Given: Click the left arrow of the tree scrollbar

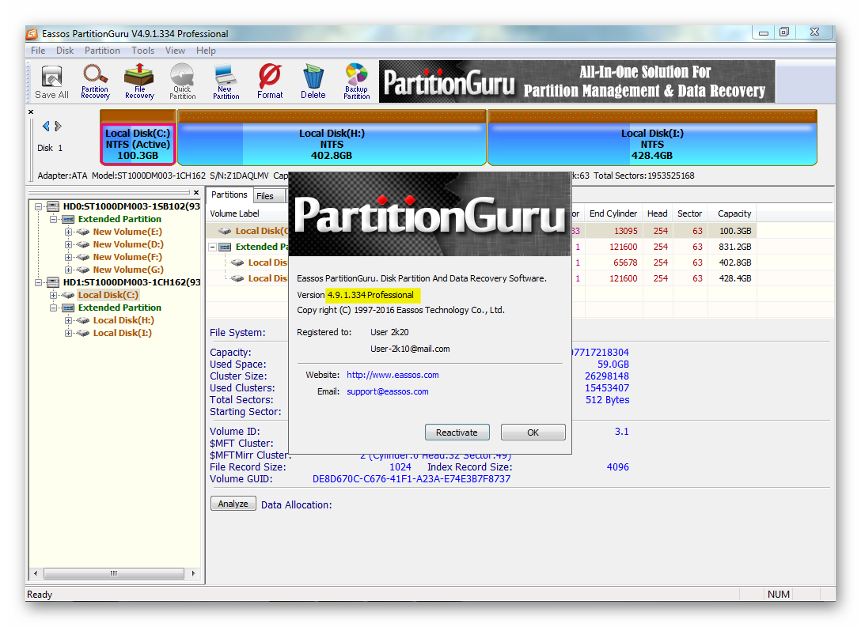Looking at the screenshot, I should 36,574.
